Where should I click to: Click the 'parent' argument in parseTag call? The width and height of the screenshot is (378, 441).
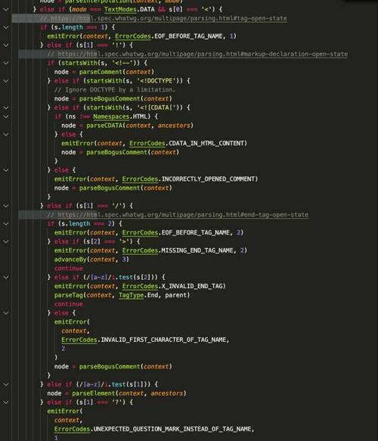[175, 295]
